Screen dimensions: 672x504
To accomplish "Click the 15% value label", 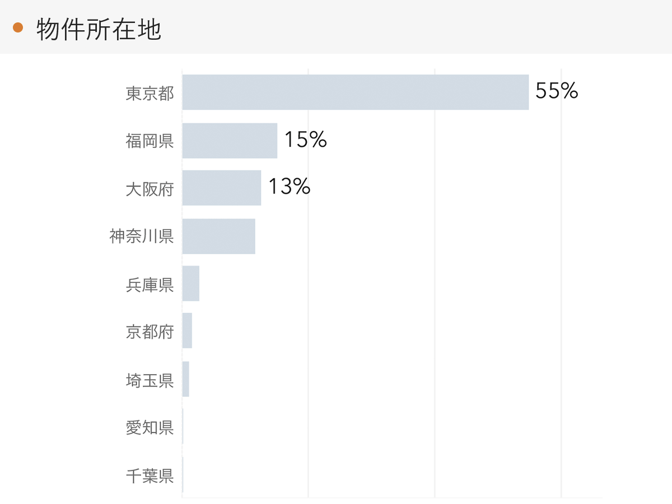I will pyautogui.click(x=305, y=139).
